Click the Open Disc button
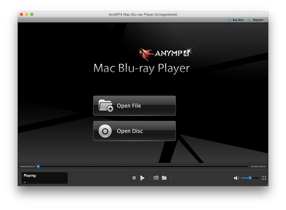286x210 pixels. click(x=134, y=131)
